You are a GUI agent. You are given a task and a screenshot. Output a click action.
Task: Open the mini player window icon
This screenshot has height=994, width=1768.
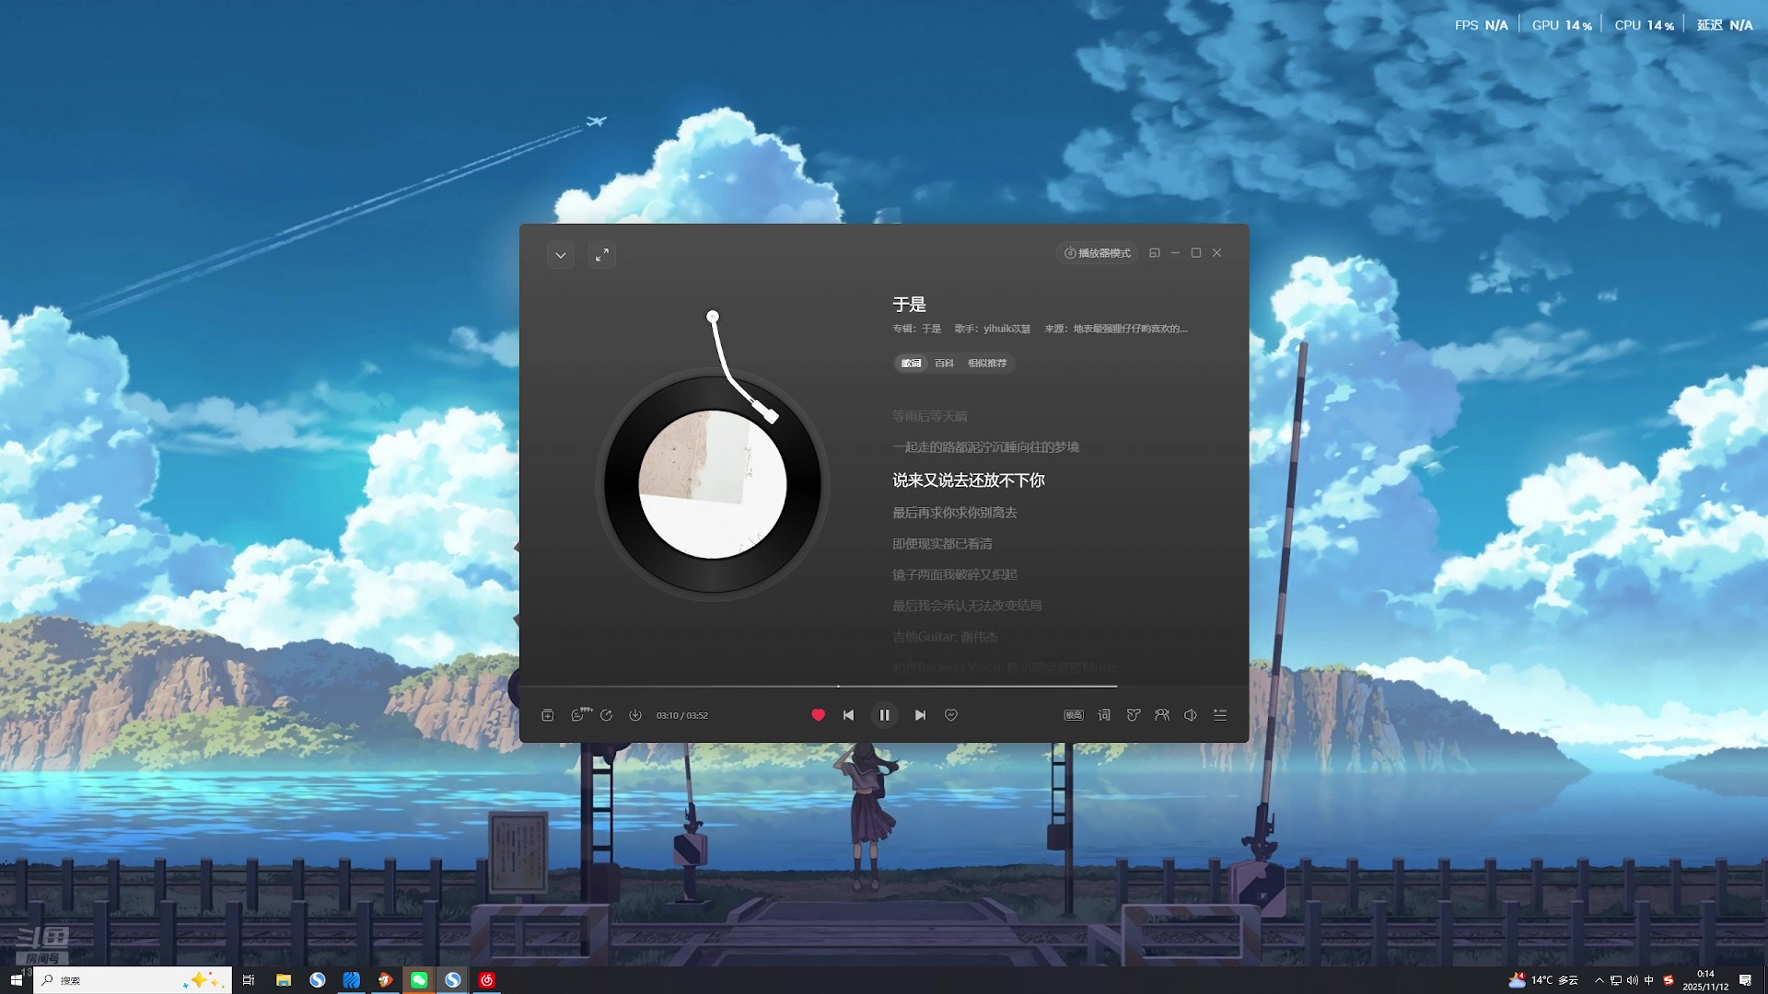point(1154,253)
